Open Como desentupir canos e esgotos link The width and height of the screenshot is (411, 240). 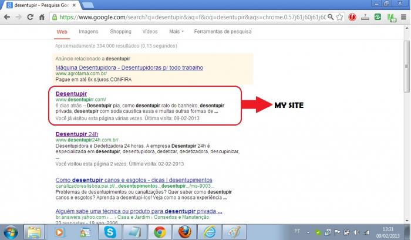[134, 180]
